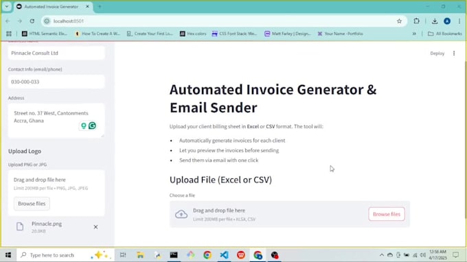Screen dimensions: 467x262
Task: Open the browser downloads icon
Action: point(435,21)
